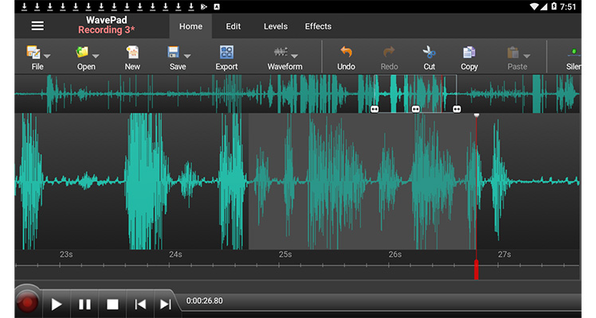The height and width of the screenshot is (318, 596).
Task: Click the battery status icon
Action: [x=554, y=7]
